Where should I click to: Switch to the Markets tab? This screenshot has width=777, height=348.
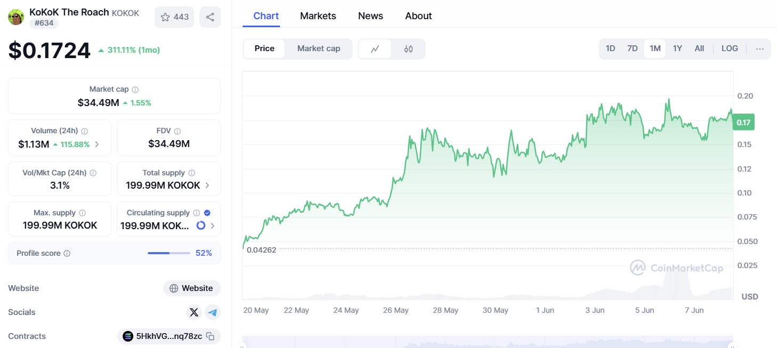point(318,16)
